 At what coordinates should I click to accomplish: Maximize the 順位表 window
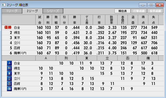coord(151,5)
